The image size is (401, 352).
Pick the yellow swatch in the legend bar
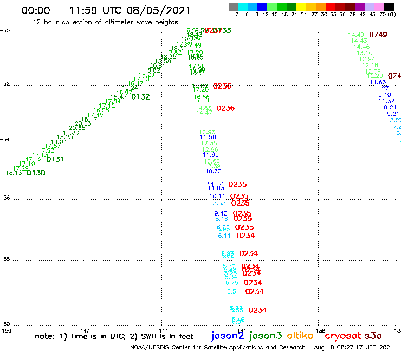(301, 6)
